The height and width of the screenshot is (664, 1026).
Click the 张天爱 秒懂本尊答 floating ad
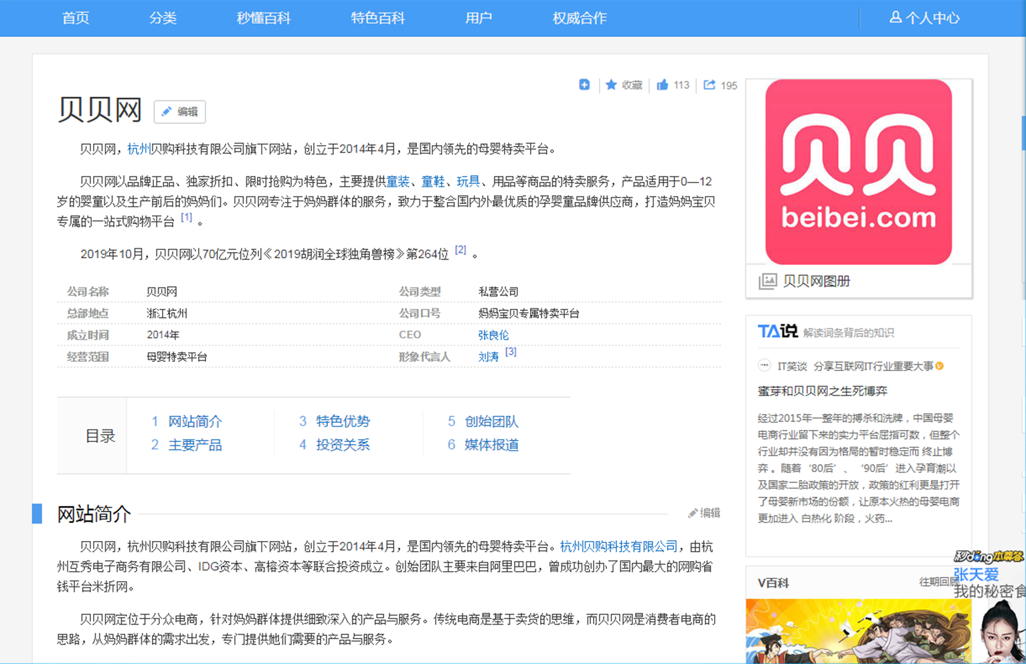pyautogui.click(x=990, y=606)
